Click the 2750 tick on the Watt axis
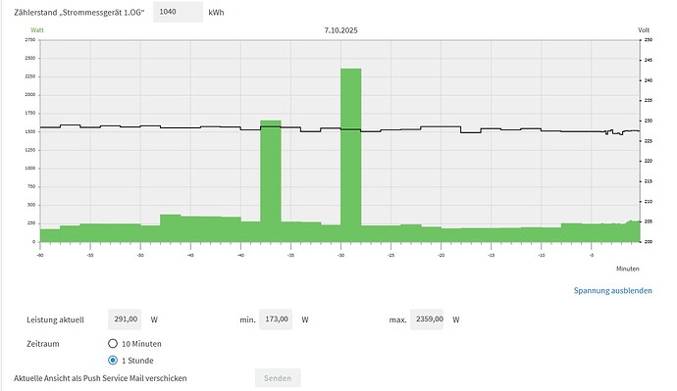 pyautogui.click(x=30, y=39)
